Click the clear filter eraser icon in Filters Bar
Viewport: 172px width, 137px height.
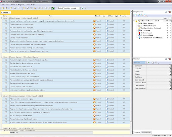(153, 62)
